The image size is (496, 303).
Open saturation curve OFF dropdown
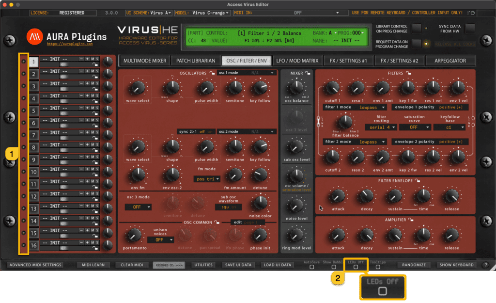click(415, 128)
